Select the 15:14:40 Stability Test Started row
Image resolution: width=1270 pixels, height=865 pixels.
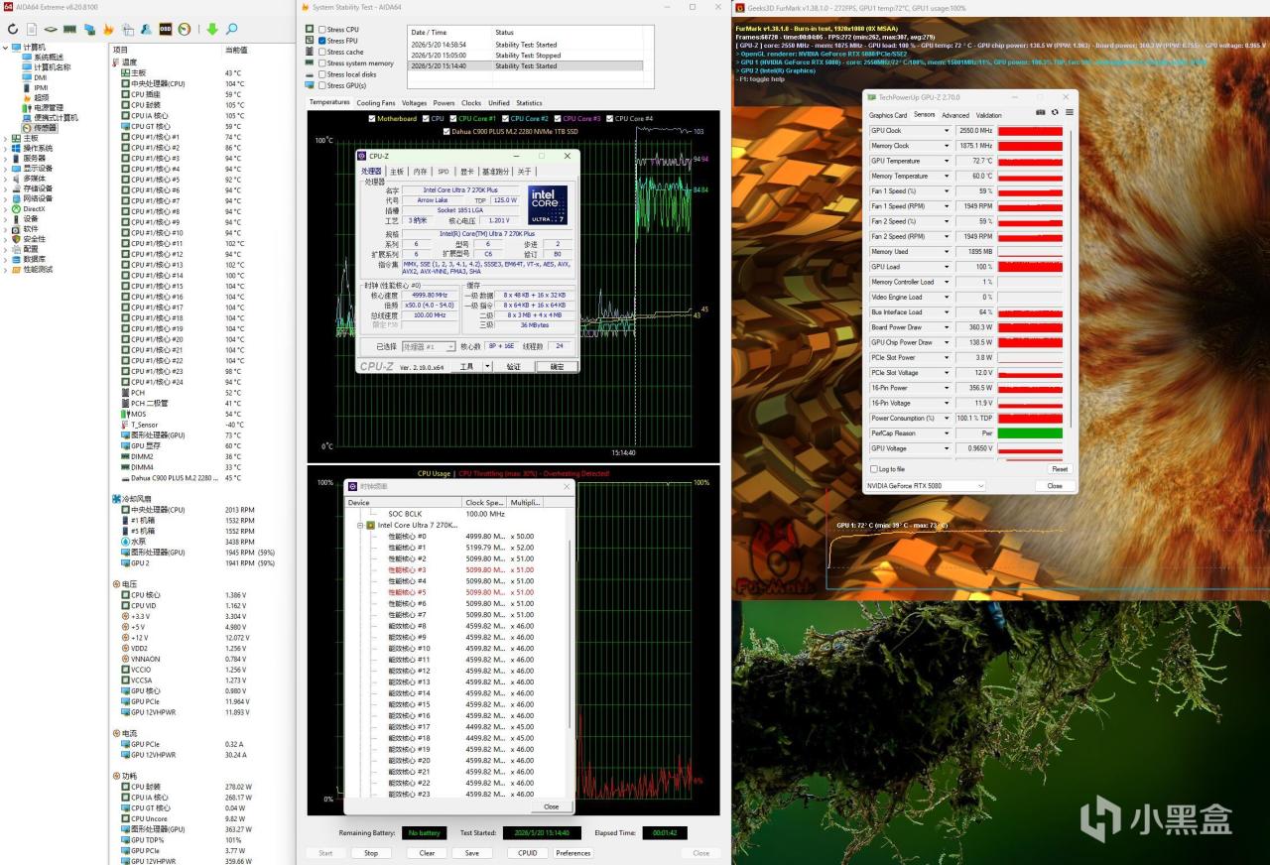click(525, 65)
